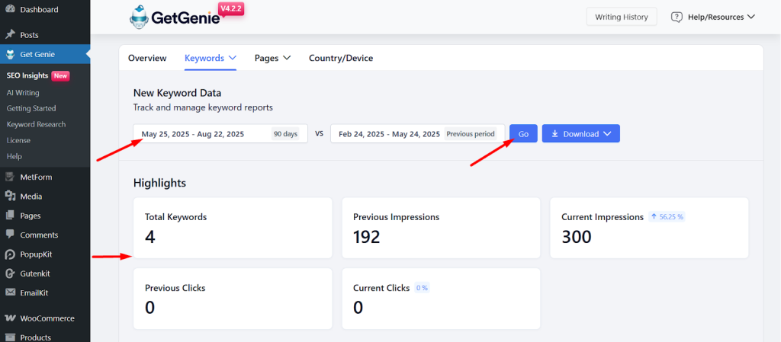Click the V4.2.2 version badge

click(x=231, y=9)
